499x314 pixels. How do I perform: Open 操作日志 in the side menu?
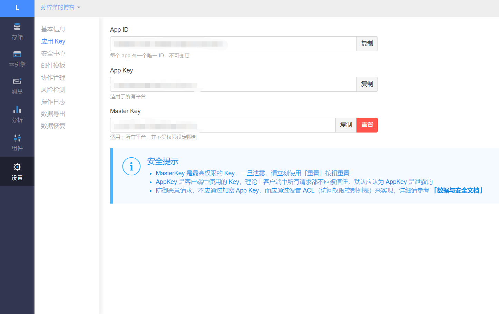coord(53,102)
